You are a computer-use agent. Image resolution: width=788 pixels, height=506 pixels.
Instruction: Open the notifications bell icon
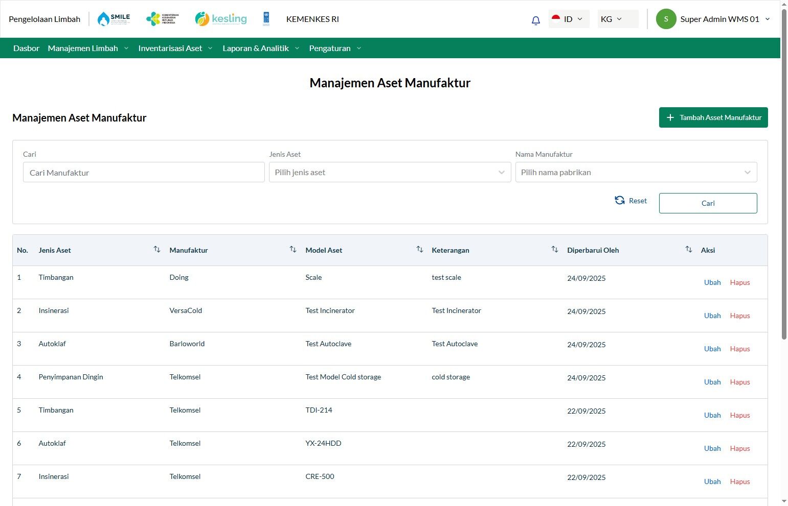(x=535, y=20)
